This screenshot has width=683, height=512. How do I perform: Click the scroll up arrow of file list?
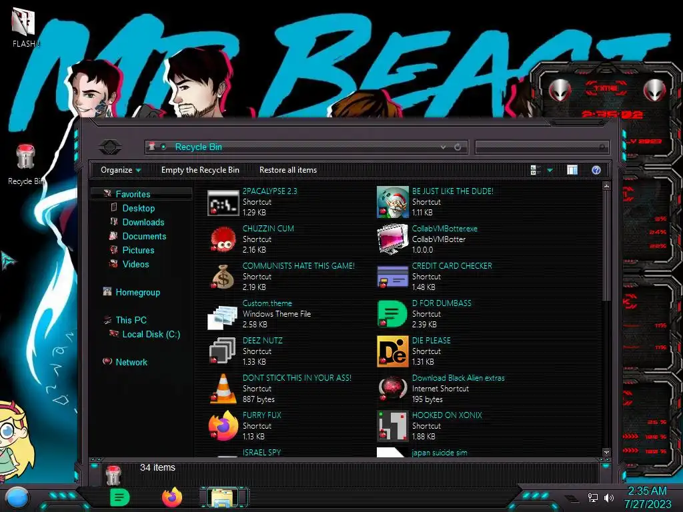pyautogui.click(x=606, y=186)
